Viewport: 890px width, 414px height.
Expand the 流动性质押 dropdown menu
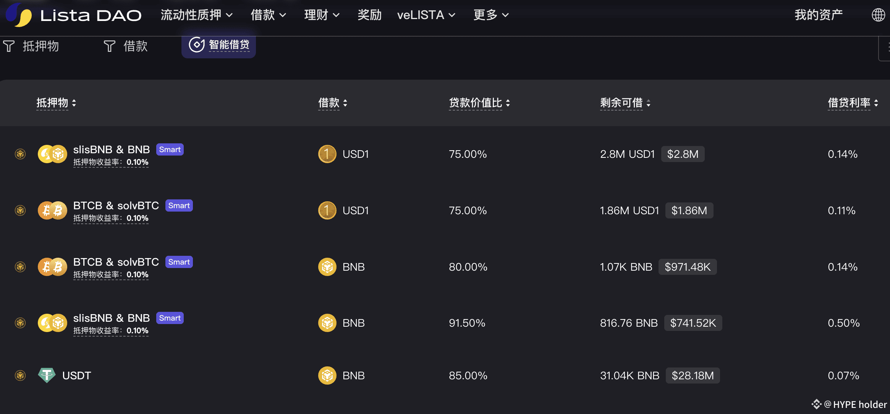196,15
